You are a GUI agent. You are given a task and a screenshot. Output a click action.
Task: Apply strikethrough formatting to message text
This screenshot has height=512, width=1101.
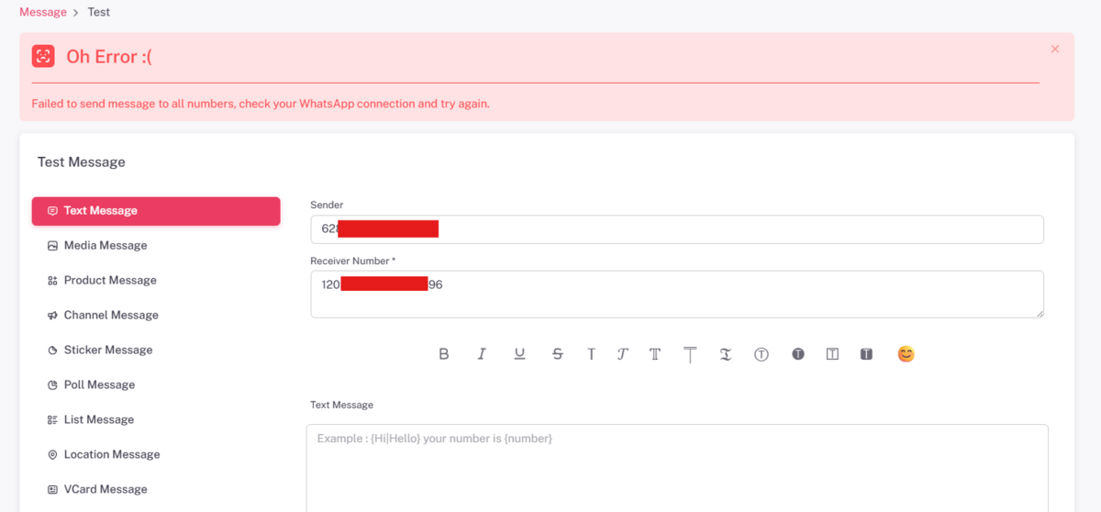coord(557,354)
